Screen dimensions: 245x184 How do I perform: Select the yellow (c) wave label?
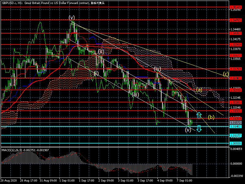226,74
